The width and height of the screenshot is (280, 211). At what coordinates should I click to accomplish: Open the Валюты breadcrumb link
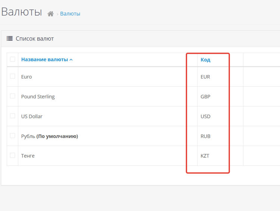pyautogui.click(x=70, y=14)
